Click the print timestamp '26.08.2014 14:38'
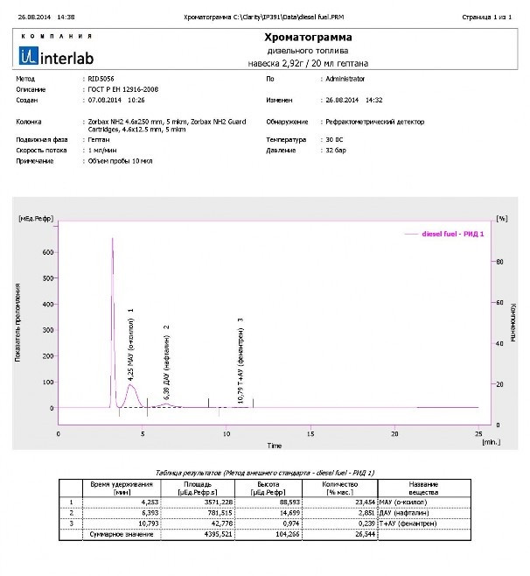The height and width of the screenshot is (576, 530). pos(46,17)
